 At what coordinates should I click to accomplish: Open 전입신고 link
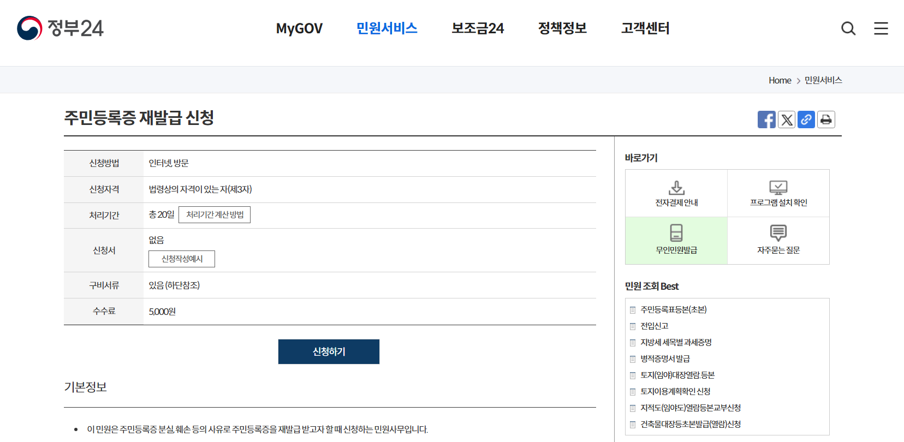(654, 326)
